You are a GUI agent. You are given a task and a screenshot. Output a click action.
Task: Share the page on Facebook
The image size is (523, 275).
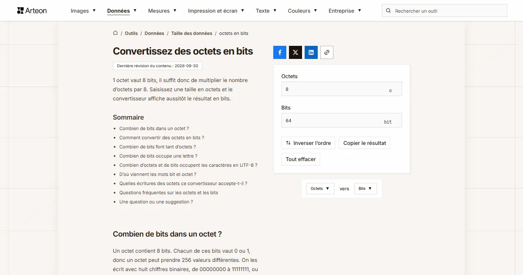point(280,52)
